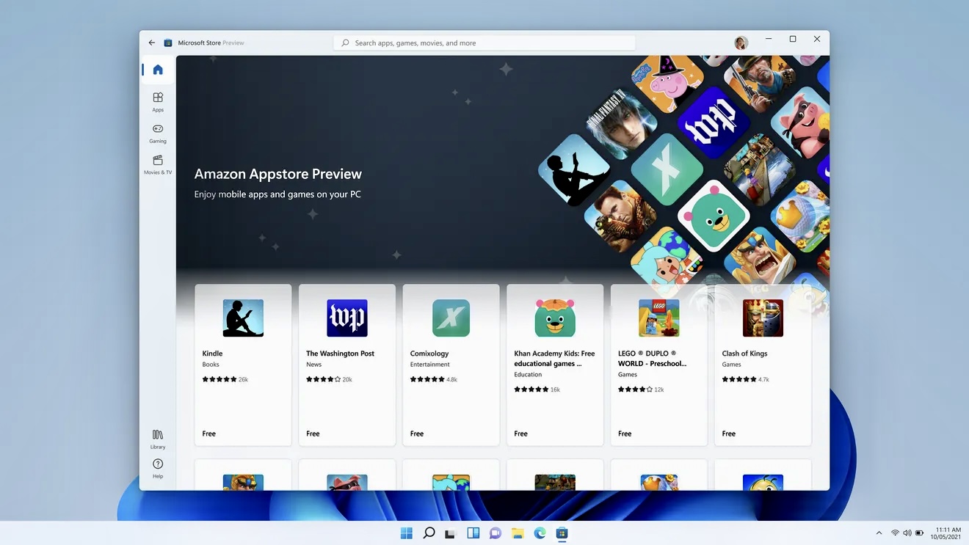Click the Amazon Appstore Preview heading
The width and height of the screenshot is (969, 545).
pos(278,174)
